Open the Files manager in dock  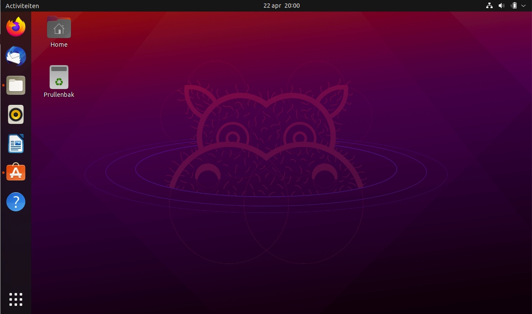pyautogui.click(x=16, y=85)
